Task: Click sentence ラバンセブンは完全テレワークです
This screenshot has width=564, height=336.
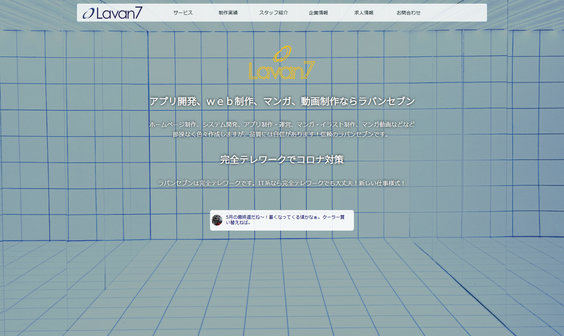Action: point(282,183)
